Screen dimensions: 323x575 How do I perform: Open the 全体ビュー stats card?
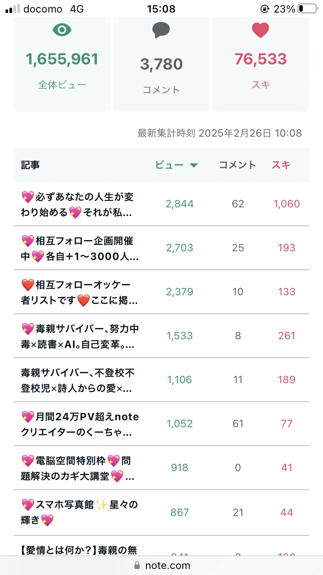[62, 64]
